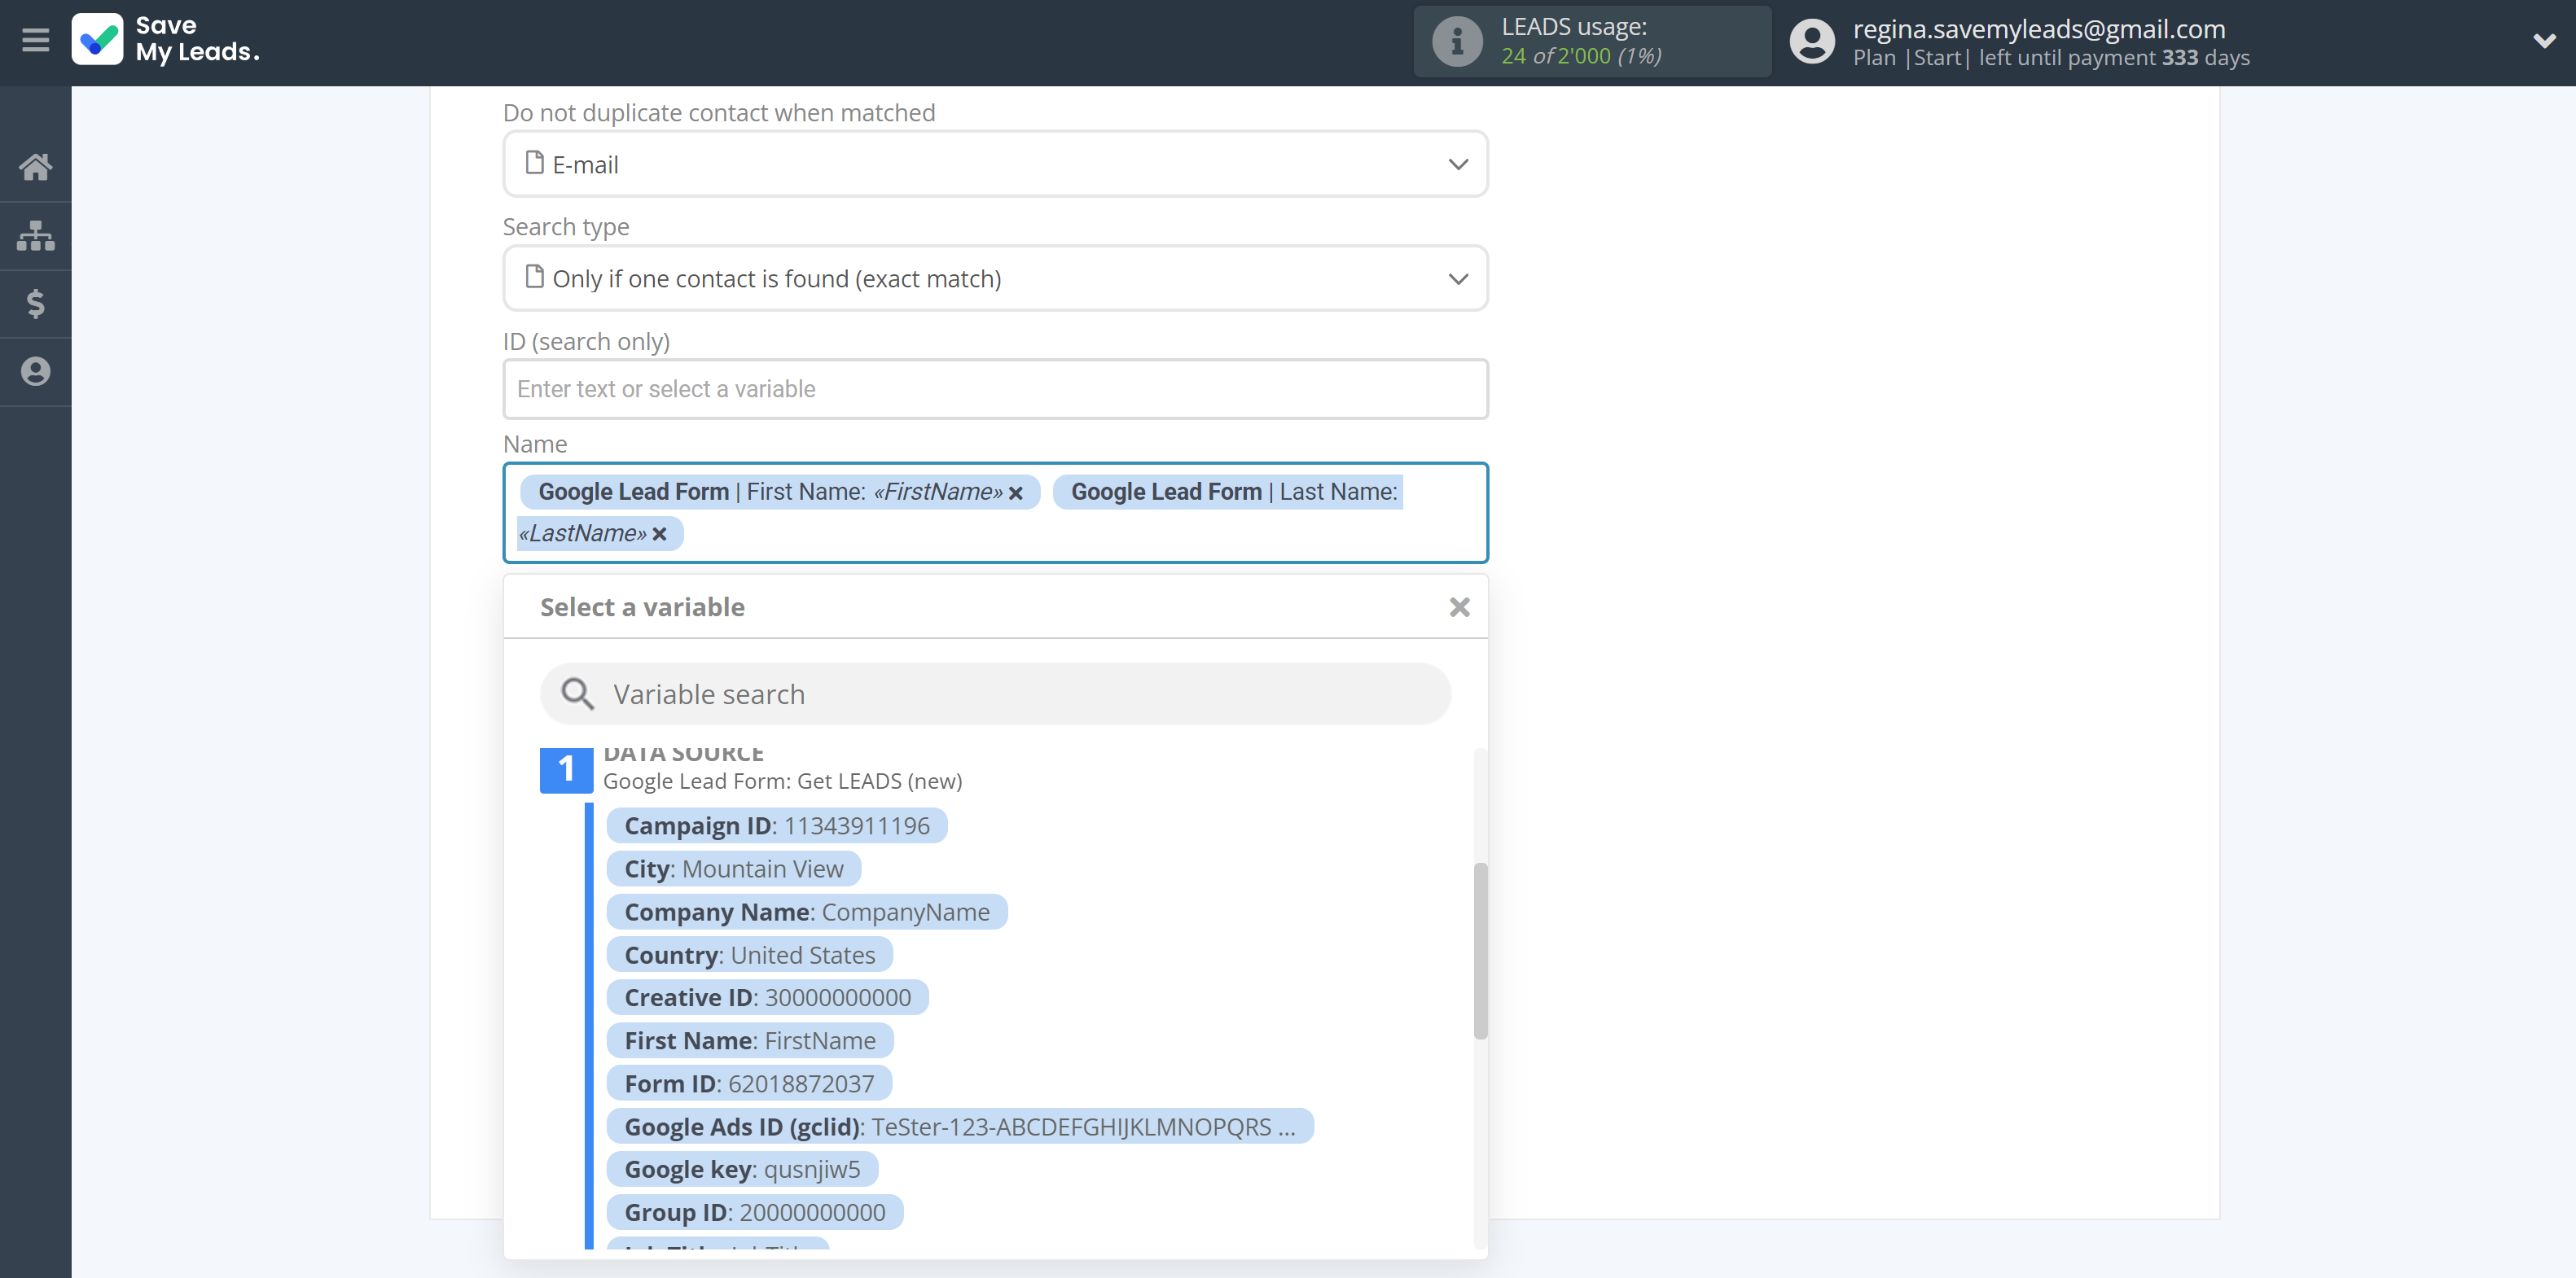Go to Home in sidebar
Image resolution: width=2576 pixels, height=1278 pixels.
(x=35, y=166)
